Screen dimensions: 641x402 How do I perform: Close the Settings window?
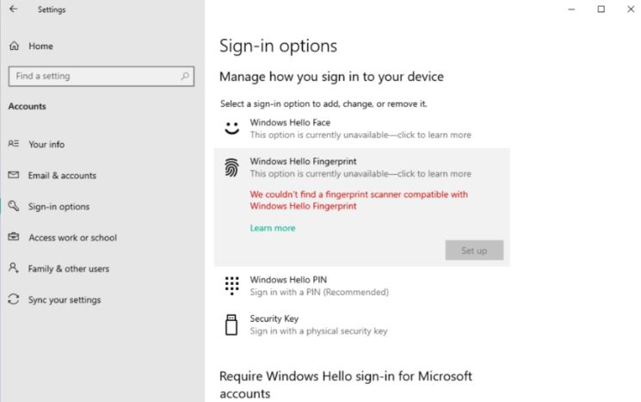[x=631, y=9]
